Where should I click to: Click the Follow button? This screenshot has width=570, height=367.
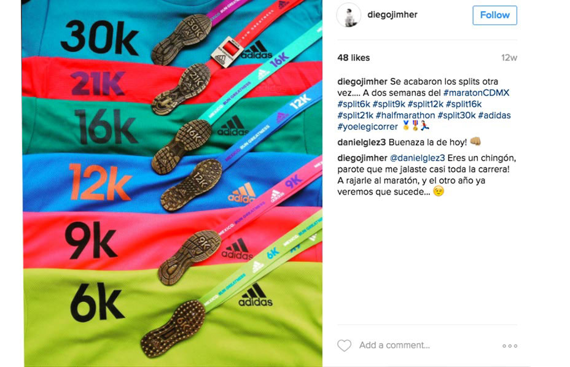coord(494,15)
